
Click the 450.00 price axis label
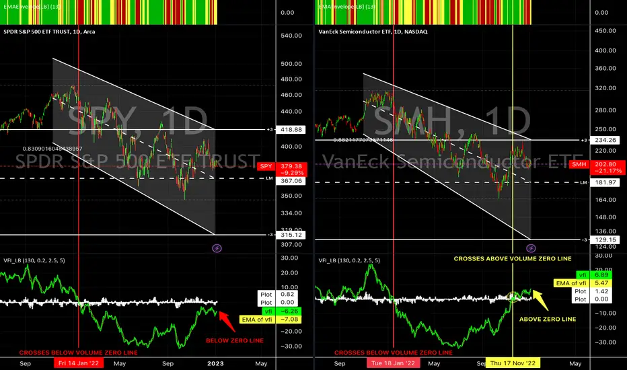click(605, 31)
